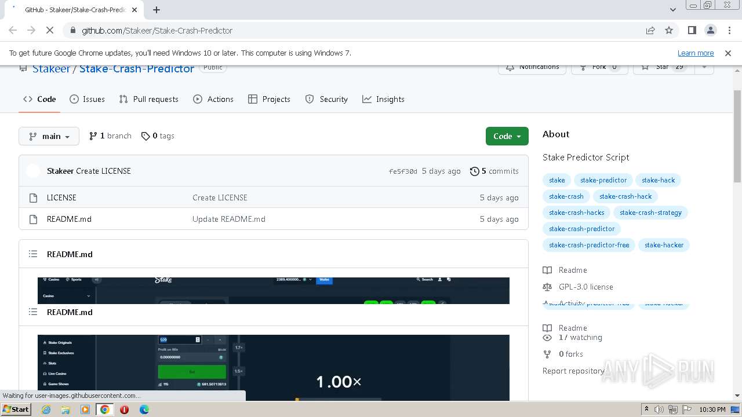Go back using the browser arrow

(13, 31)
